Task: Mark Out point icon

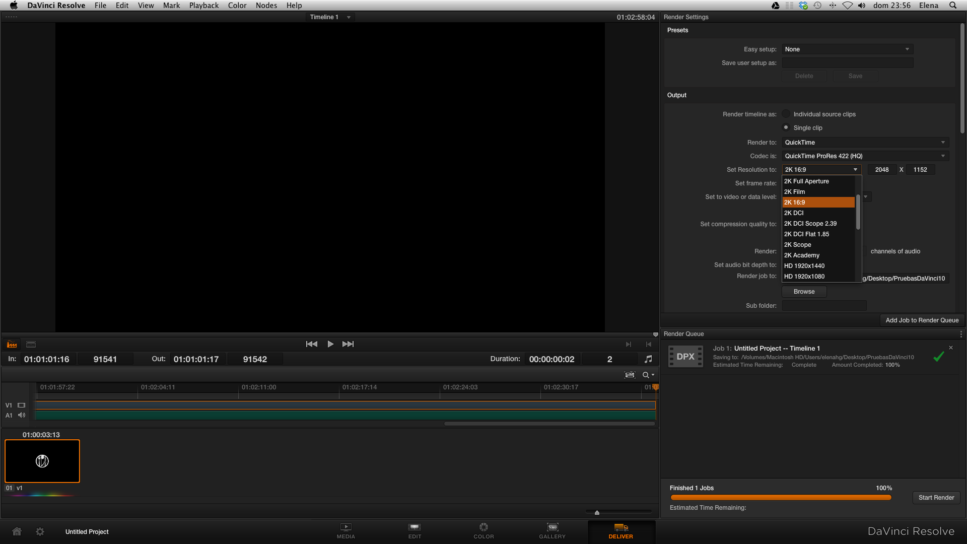Action: (x=649, y=345)
